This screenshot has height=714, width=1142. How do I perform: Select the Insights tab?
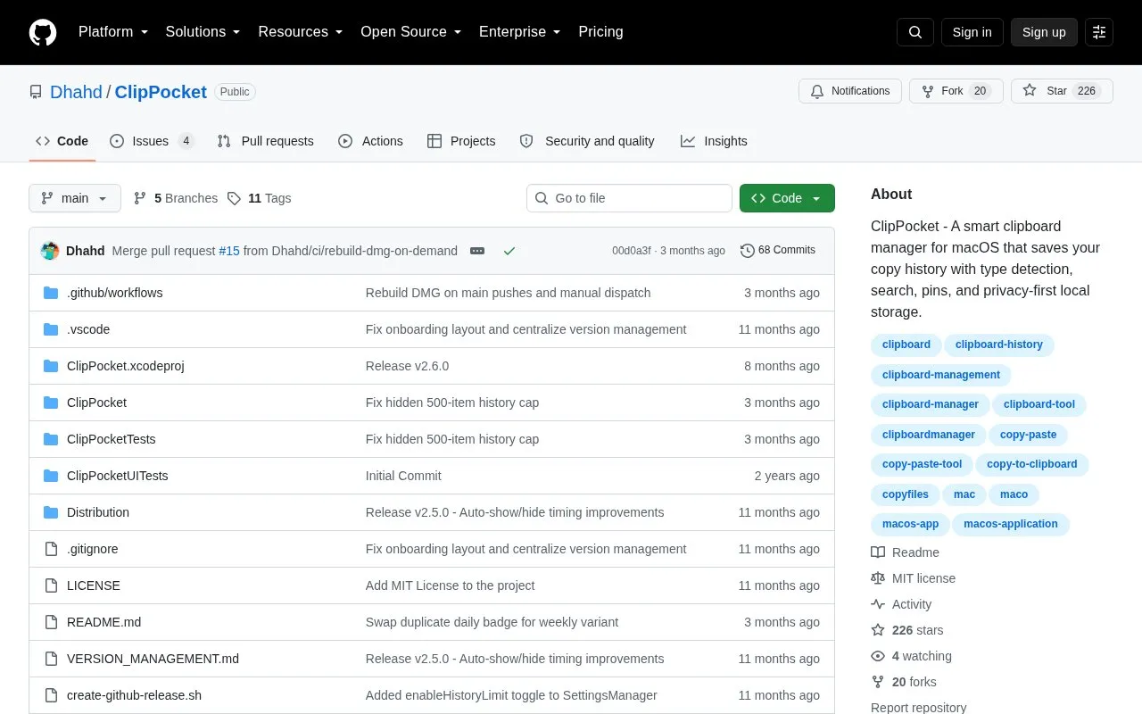pos(714,141)
